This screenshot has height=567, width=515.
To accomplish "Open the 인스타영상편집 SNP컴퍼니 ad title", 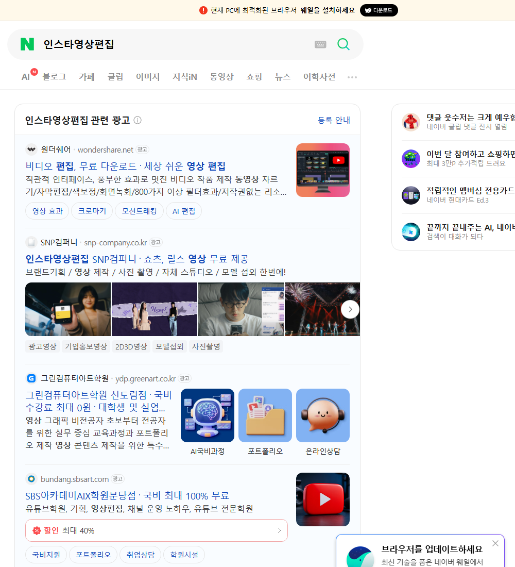I will (137, 259).
